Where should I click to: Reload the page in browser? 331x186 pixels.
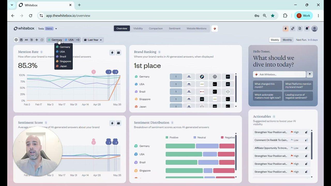pyautogui.click(x=31, y=16)
